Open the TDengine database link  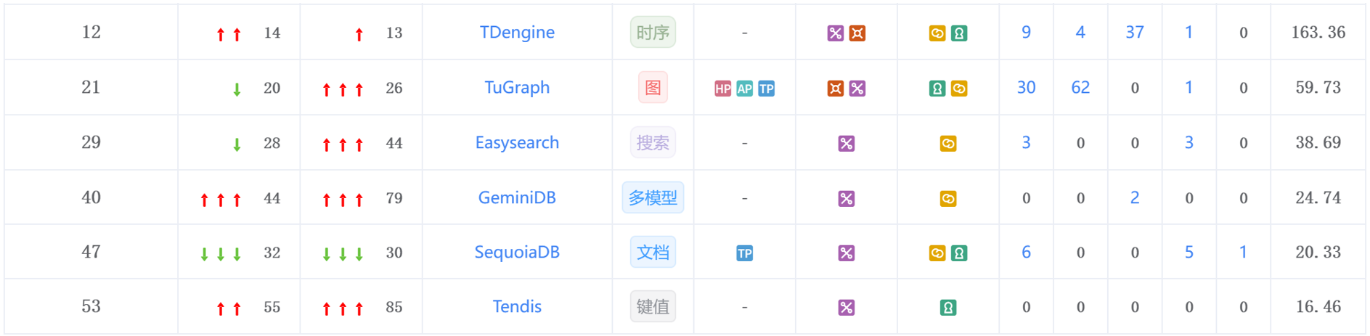[517, 33]
